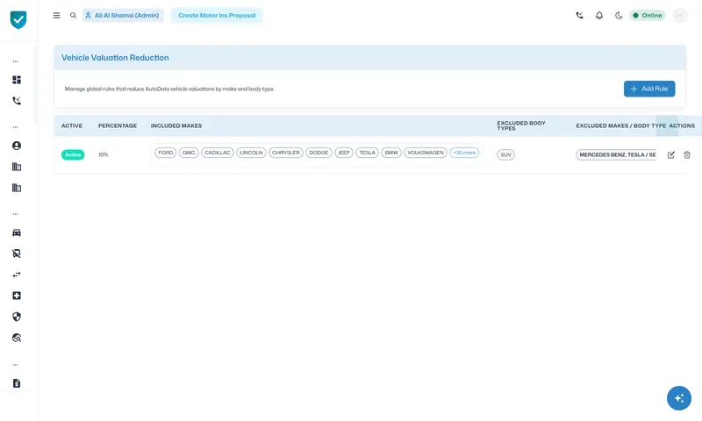The image size is (702, 421).
Task: Open the globe search sidebar icon
Action: click(x=17, y=338)
